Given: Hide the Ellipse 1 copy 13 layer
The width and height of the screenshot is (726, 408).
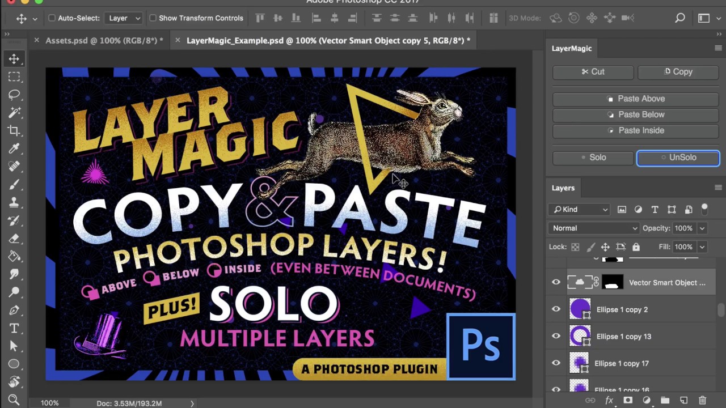Looking at the screenshot, I should click(556, 336).
